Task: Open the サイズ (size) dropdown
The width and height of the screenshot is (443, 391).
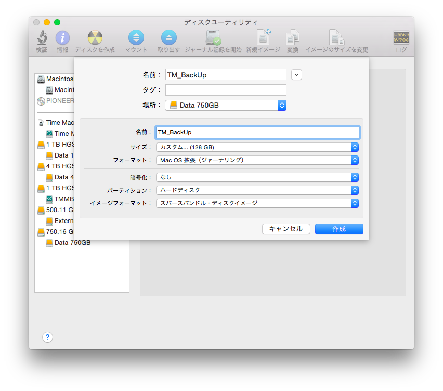Action: [x=257, y=147]
